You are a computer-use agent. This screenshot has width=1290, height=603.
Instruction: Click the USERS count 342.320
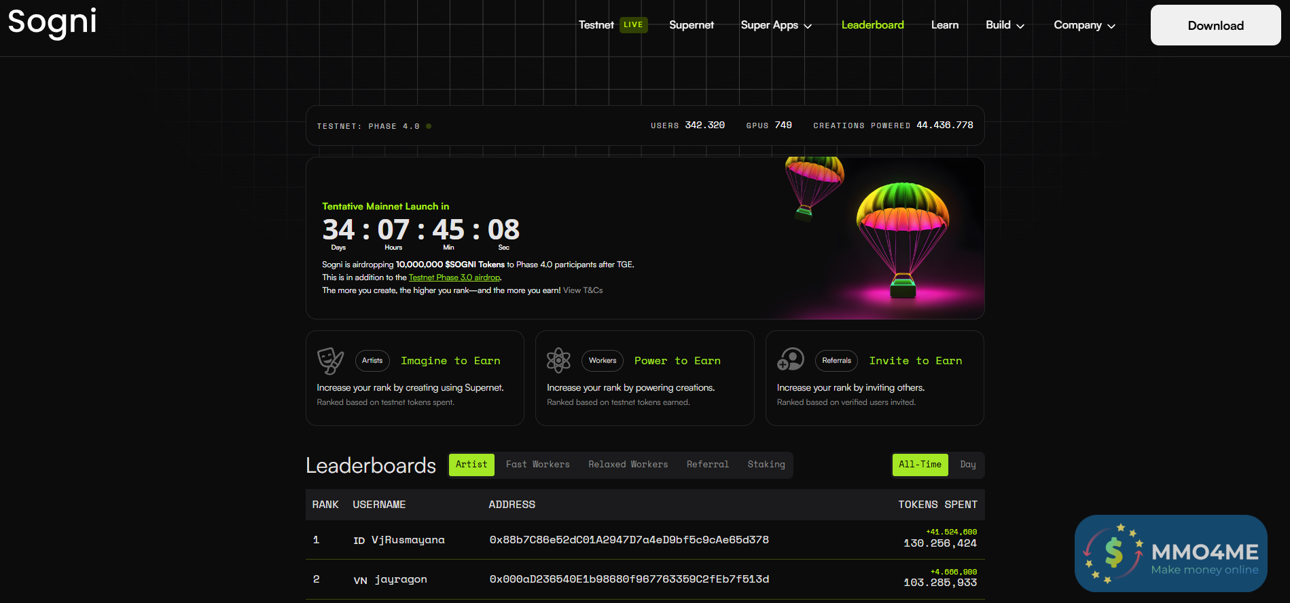pyautogui.click(x=704, y=125)
